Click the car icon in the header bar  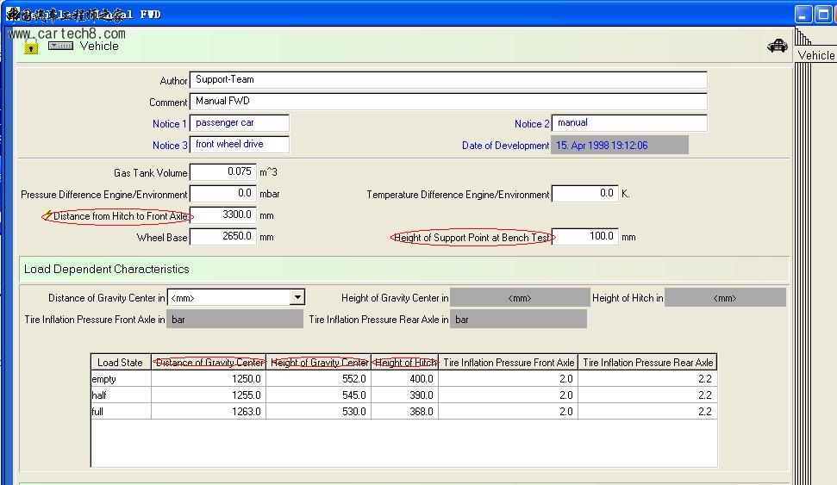click(778, 46)
